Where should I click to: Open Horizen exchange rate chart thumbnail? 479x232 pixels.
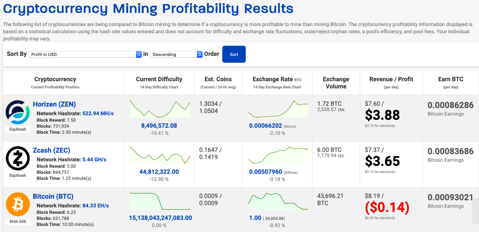click(x=278, y=109)
